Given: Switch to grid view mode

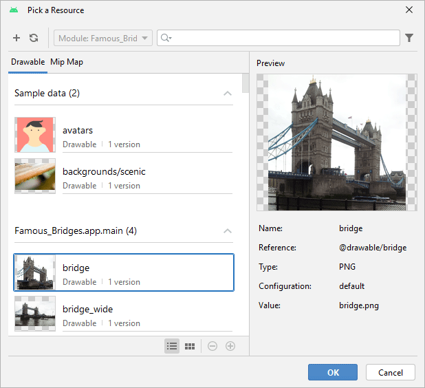Looking at the screenshot, I should (x=190, y=346).
